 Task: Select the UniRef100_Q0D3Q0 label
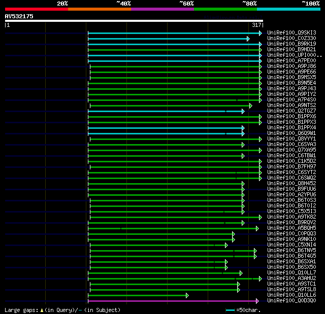tap(291, 301)
